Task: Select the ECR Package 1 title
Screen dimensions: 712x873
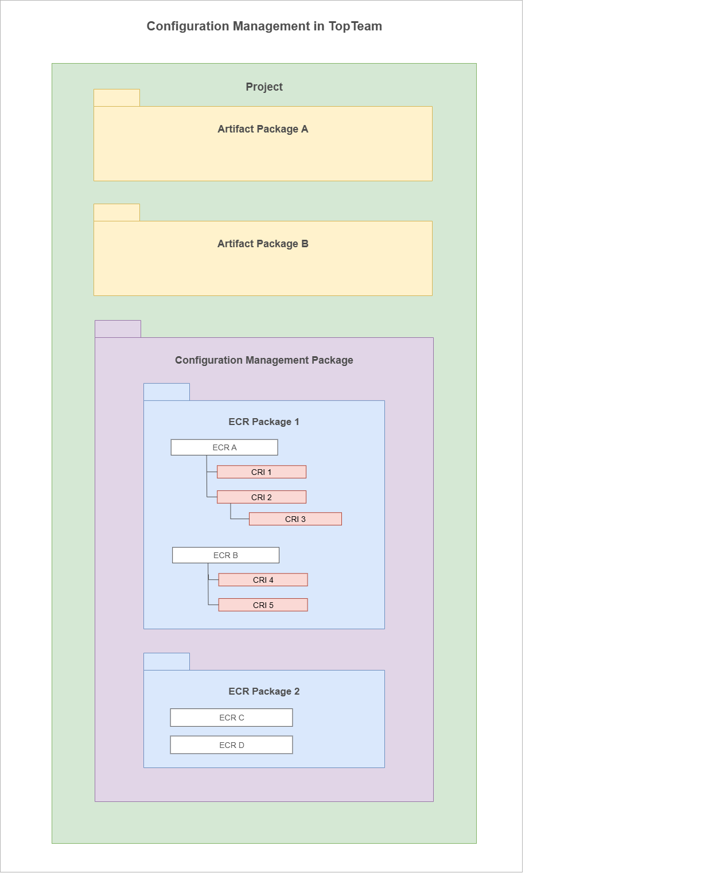Action: (264, 422)
